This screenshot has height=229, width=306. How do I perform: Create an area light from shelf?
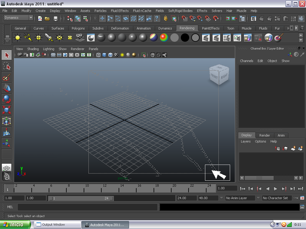click(x=59, y=37)
